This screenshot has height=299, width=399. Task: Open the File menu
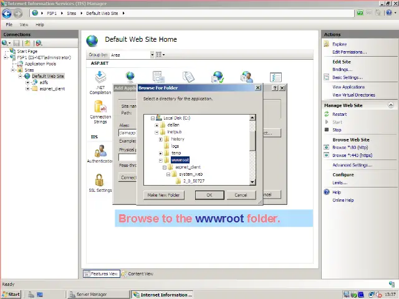[9, 24]
